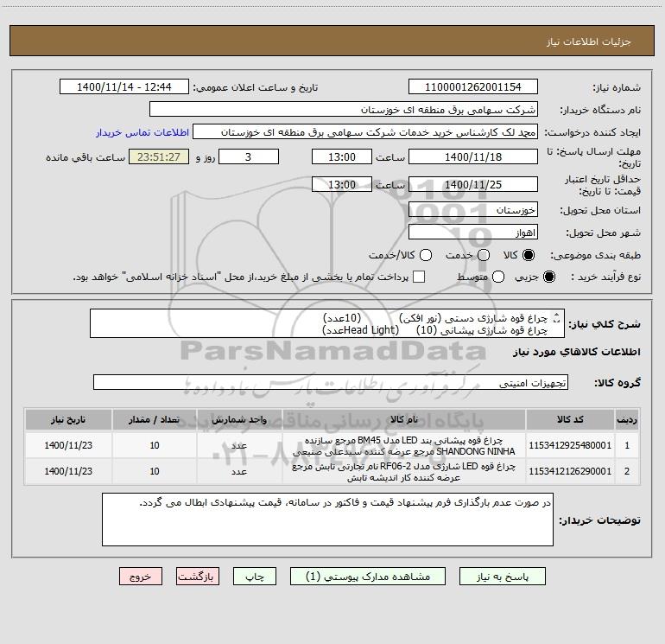Click the اطلاعات کالاهای مورد نیاز heading
The image size is (665, 644).
(577, 352)
